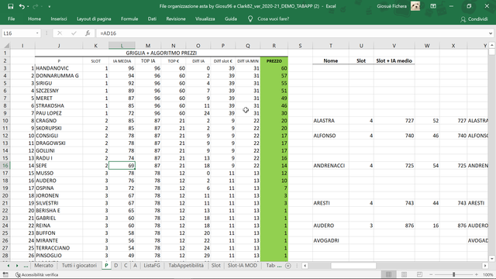The width and height of the screenshot is (496, 279).
Task: Open the Slot-IA MOD sheet tab
Action: [x=243, y=266]
